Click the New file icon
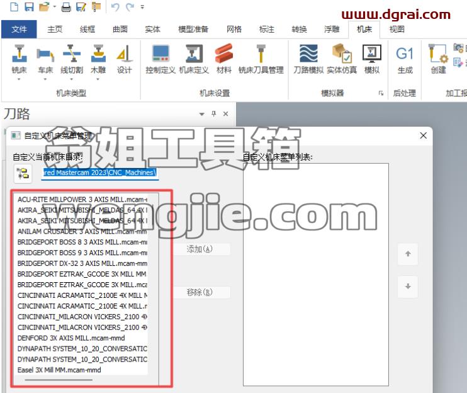 point(14,6)
